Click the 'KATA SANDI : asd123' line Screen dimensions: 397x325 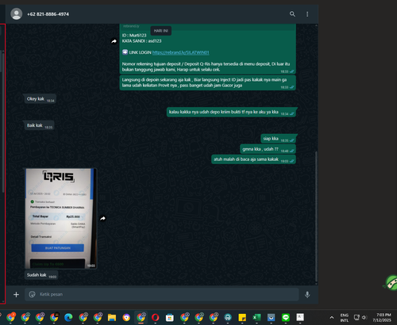pos(141,41)
